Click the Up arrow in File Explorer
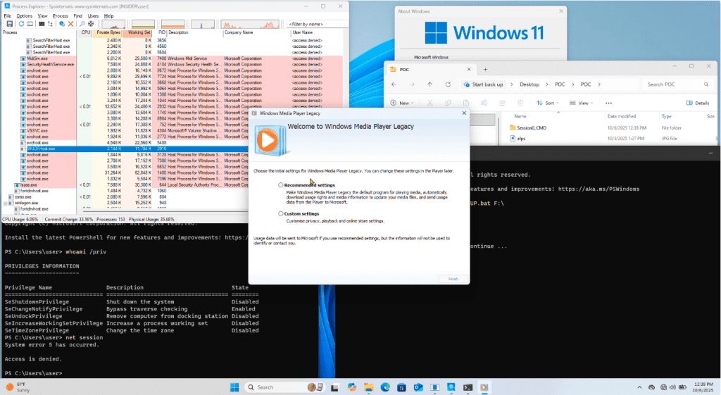 pos(430,84)
